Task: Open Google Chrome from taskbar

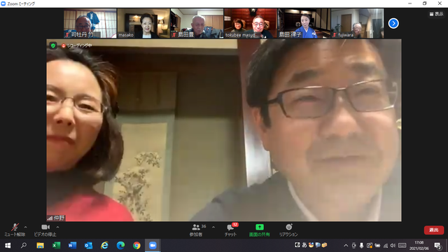Action: [136, 246]
